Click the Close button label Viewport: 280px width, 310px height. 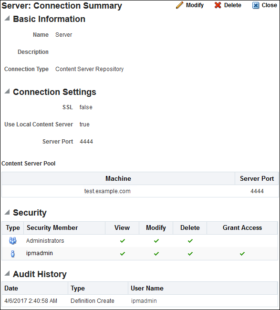coord(270,5)
